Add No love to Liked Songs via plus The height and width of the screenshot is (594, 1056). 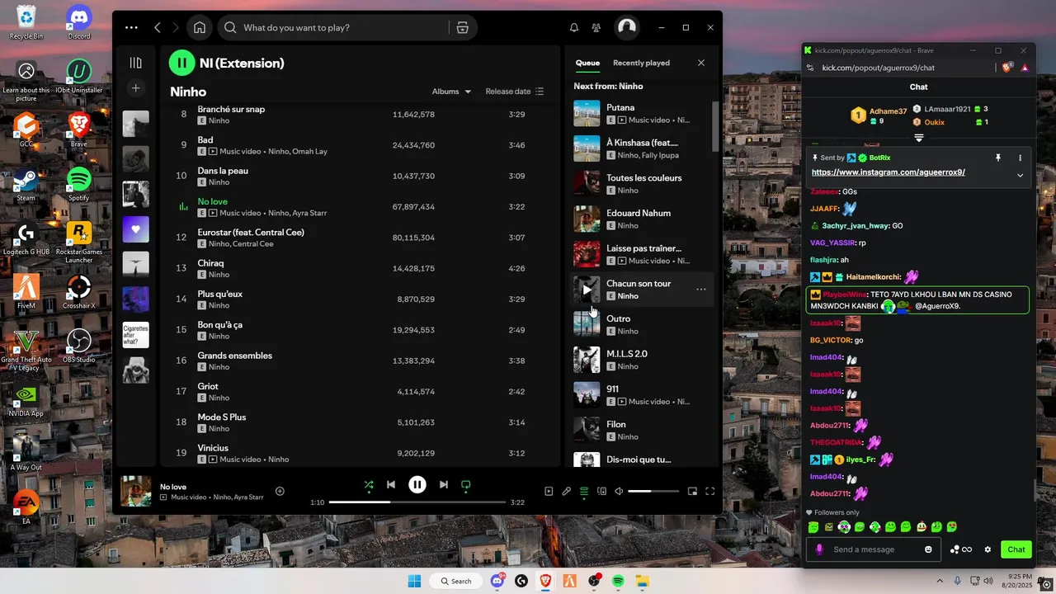pos(280,491)
